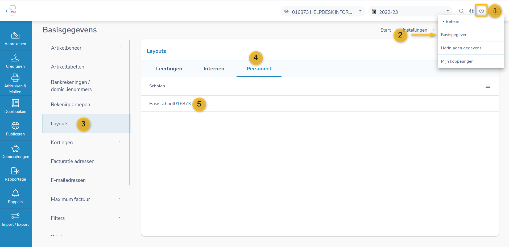Viewport: 509px width, 247px height.
Task: Open Domiciliëringen piggy bank icon
Action: tap(15, 148)
